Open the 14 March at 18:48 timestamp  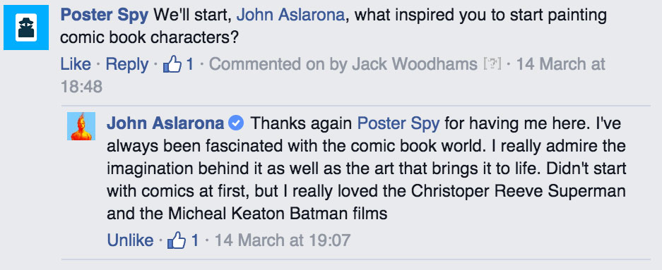(x=333, y=75)
